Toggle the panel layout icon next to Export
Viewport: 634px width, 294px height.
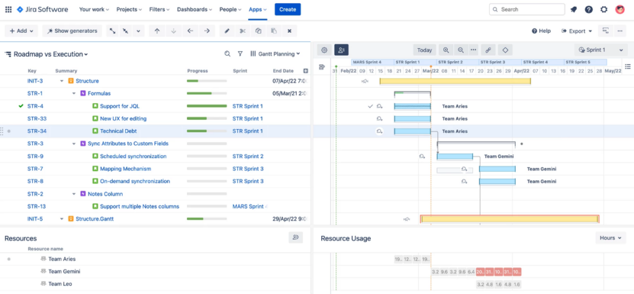[606, 31]
